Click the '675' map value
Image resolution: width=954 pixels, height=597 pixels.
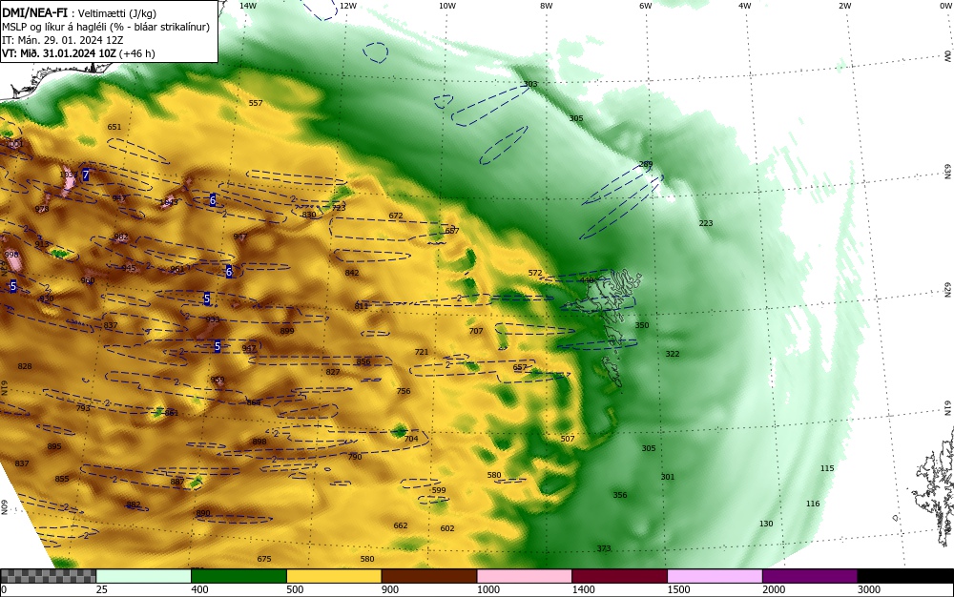pyautogui.click(x=264, y=559)
